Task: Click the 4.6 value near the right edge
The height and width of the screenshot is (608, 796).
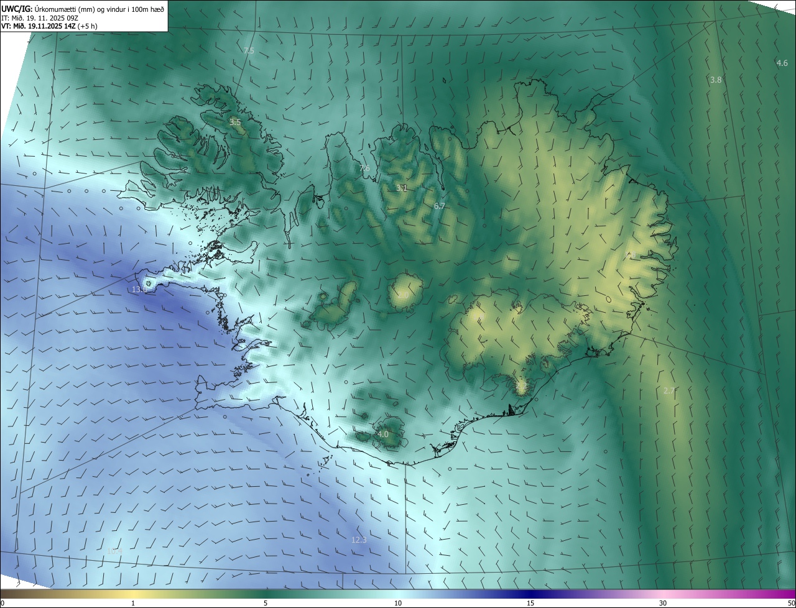Action: point(782,63)
